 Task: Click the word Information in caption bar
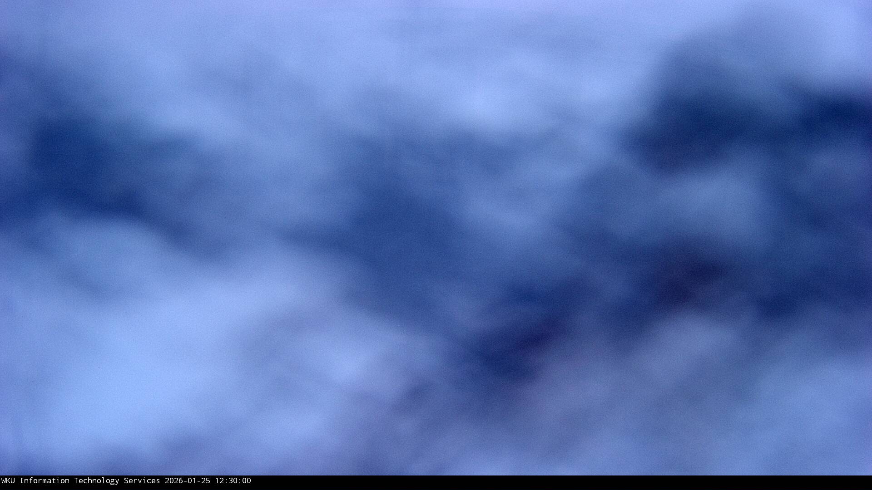click(x=44, y=481)
